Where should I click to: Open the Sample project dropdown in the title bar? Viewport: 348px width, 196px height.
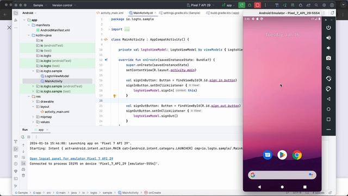click(x=40, y=5)
